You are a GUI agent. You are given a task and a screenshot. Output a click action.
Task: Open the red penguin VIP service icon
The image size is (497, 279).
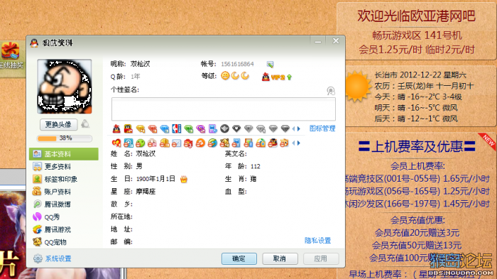[x=116, y=128]
